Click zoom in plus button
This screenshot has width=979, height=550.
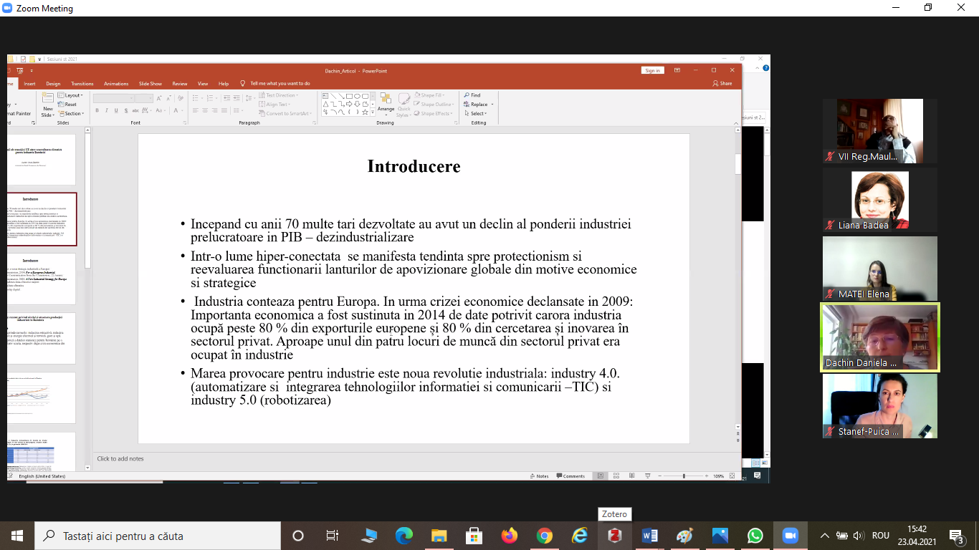pos(707,476)
